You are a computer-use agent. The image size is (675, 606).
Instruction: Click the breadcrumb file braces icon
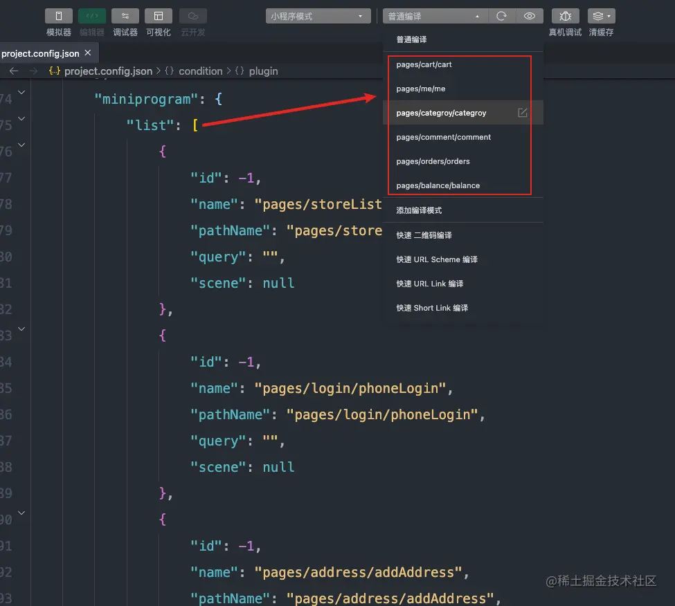pyautogui.click(x=54, y=71)
